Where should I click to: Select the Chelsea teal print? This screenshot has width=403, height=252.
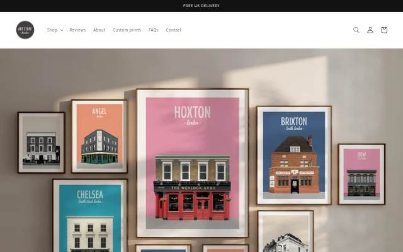click(x=90, y=215)
